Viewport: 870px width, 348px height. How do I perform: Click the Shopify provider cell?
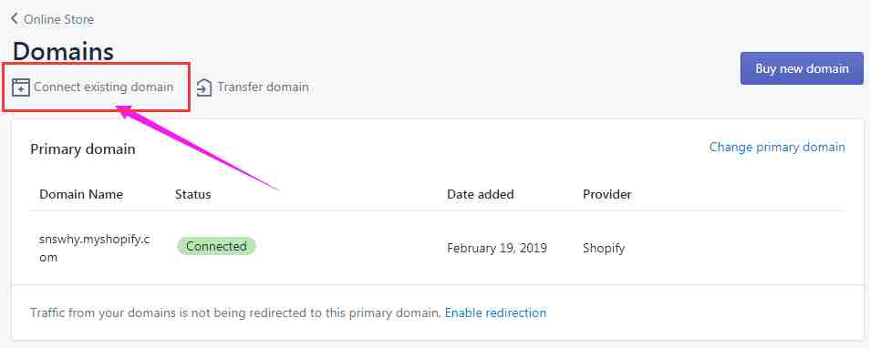[604, 249]
